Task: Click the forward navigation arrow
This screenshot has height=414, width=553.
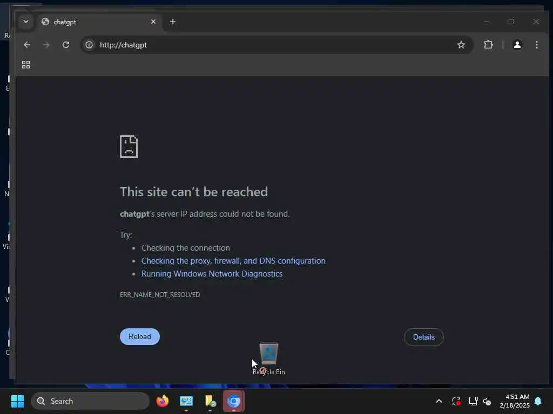Action: (x=46, y=45)
